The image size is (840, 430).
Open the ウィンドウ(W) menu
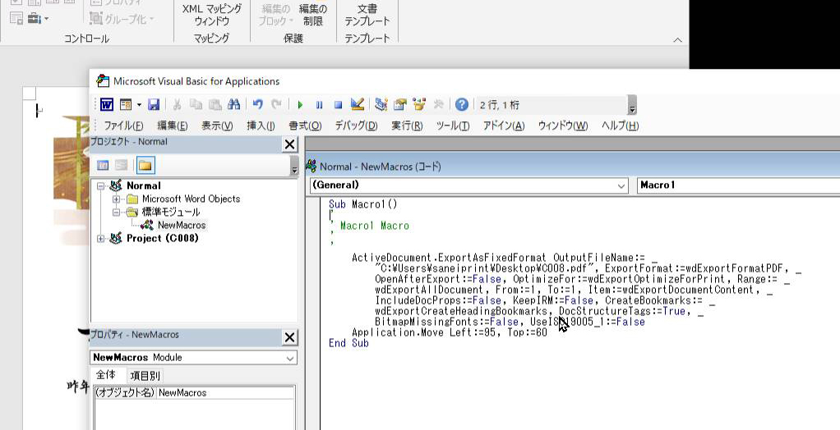pos(563,126)
